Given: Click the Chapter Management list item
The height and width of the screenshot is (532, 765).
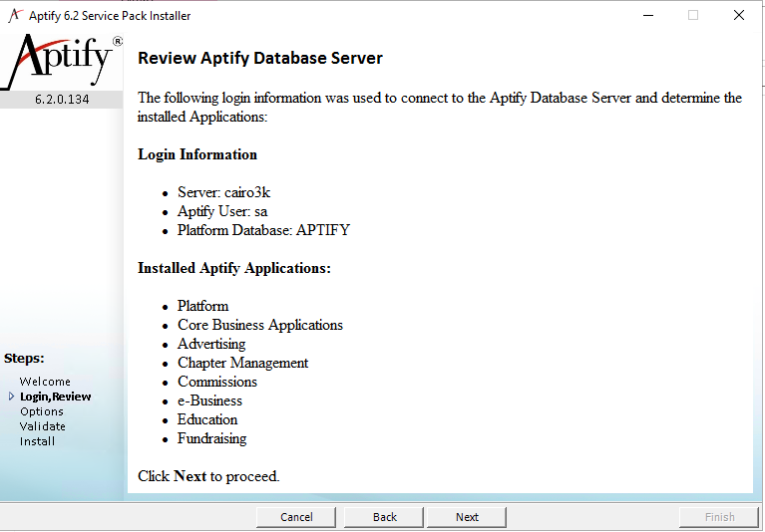Looking at the screenshot, I should [242, 363].
